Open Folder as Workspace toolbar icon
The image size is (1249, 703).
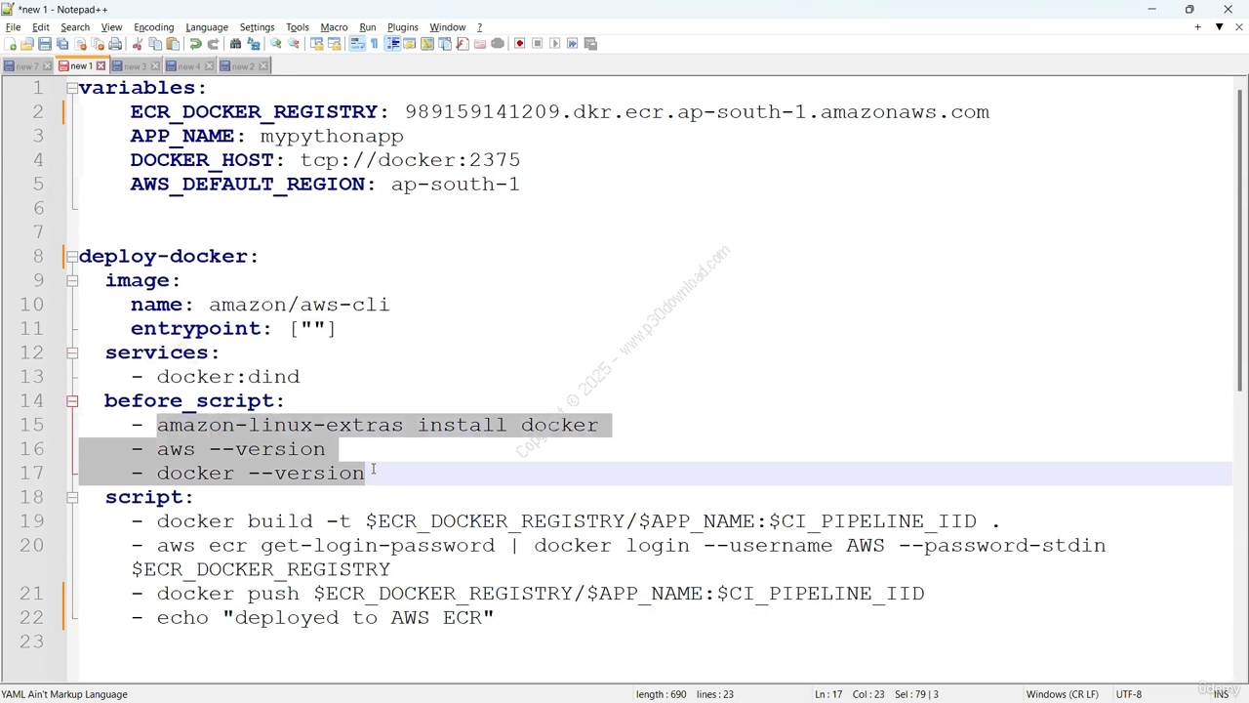(479, 44)
